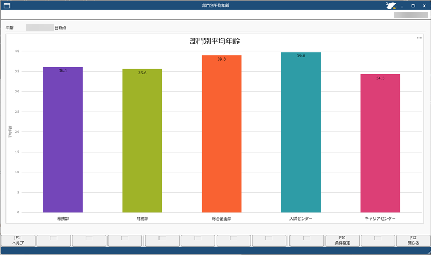Close the window with the X button
Viewport: 432px width, 255px height.
point(424,6)
